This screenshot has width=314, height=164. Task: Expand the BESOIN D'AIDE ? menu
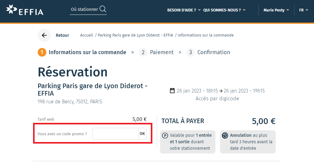pos(184,10)
